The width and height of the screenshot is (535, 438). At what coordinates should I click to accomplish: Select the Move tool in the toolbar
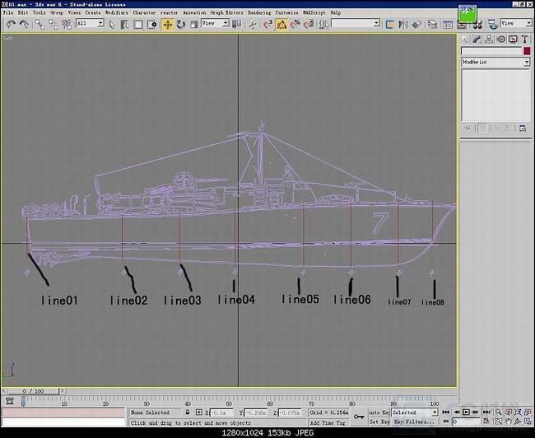click(x=168, y=25)
